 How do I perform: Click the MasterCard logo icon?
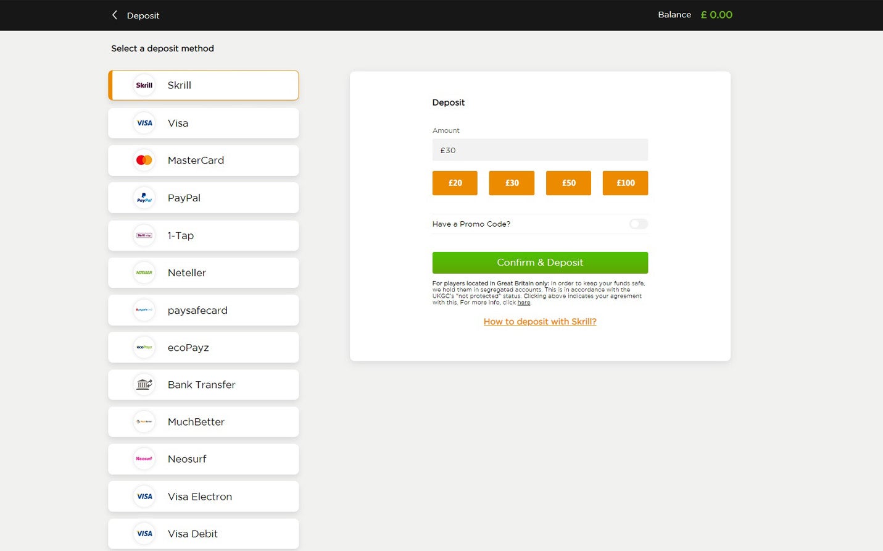(x=144, y=161)
